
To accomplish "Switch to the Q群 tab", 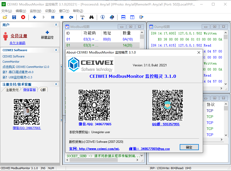I will coord(43,90).
